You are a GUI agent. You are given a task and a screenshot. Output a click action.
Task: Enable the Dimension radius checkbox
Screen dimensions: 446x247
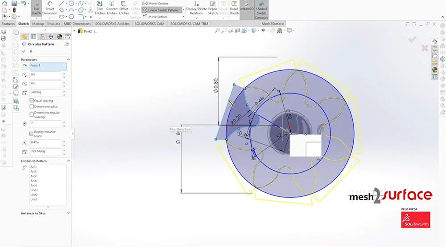tap(31, 107)
